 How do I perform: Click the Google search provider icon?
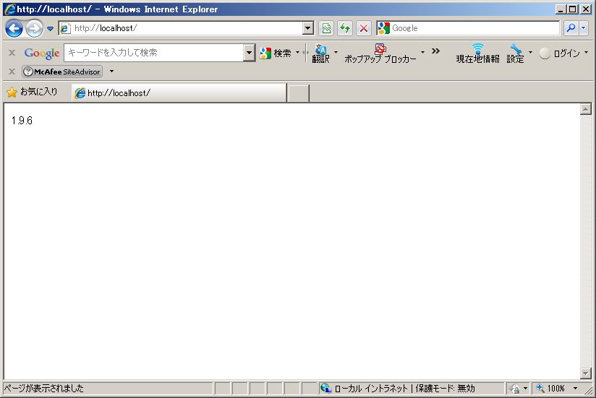[x=384, y=28]
